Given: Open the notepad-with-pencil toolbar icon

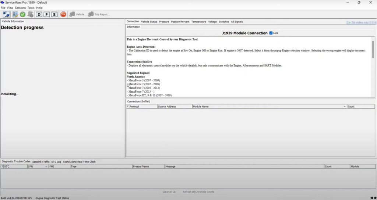Looking at the screenshot, I should point(15,14).
